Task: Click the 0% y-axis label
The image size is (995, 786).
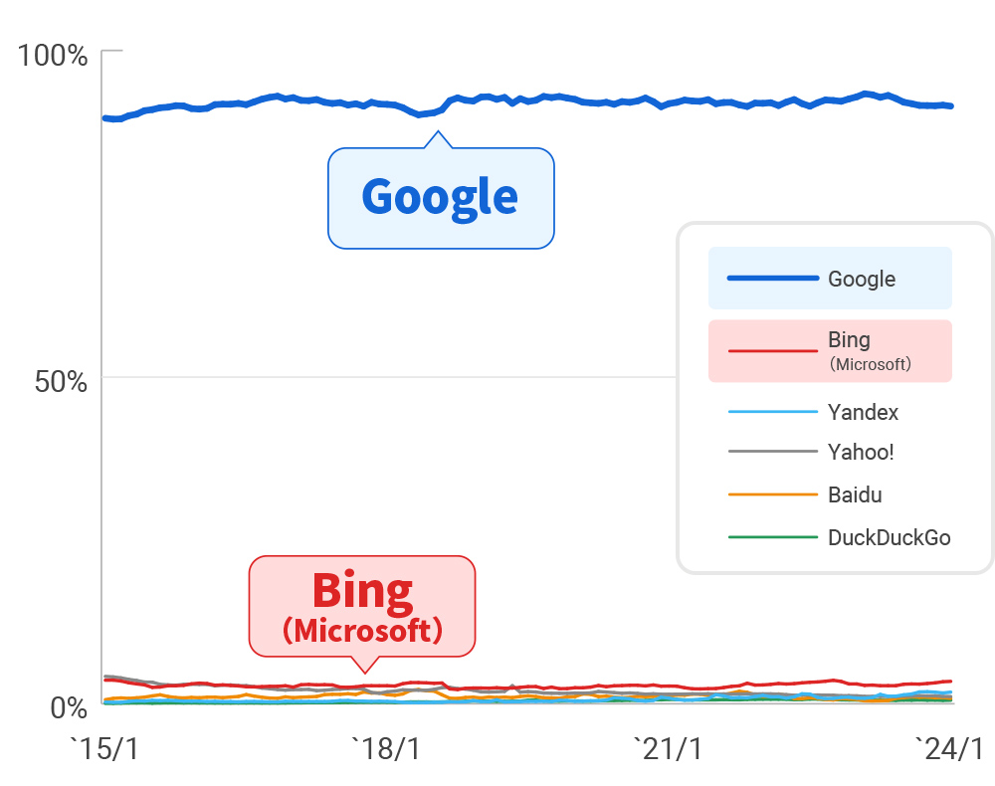Action: (x=68, y=708)
